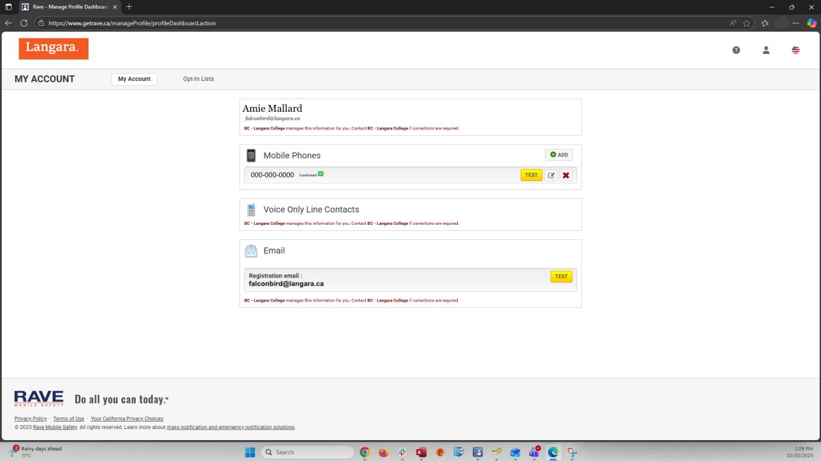Click the Langara logo

pyautogui.click(x=53, y=48)
